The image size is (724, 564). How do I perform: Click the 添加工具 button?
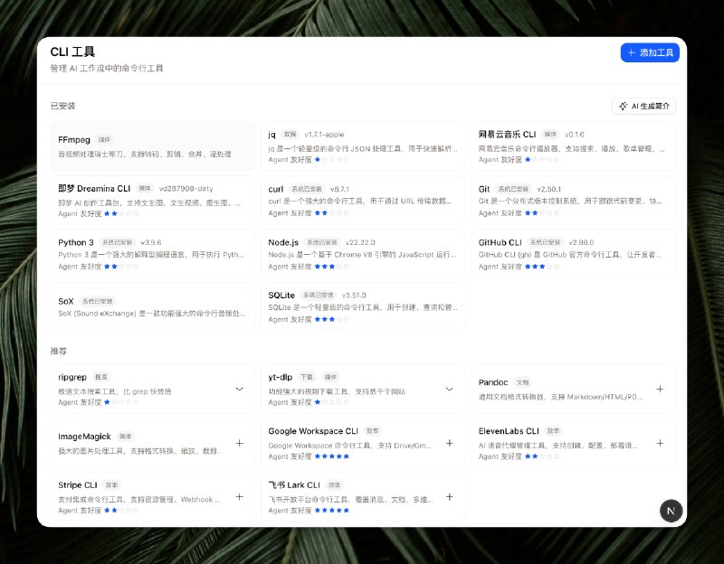coord(650,52)
